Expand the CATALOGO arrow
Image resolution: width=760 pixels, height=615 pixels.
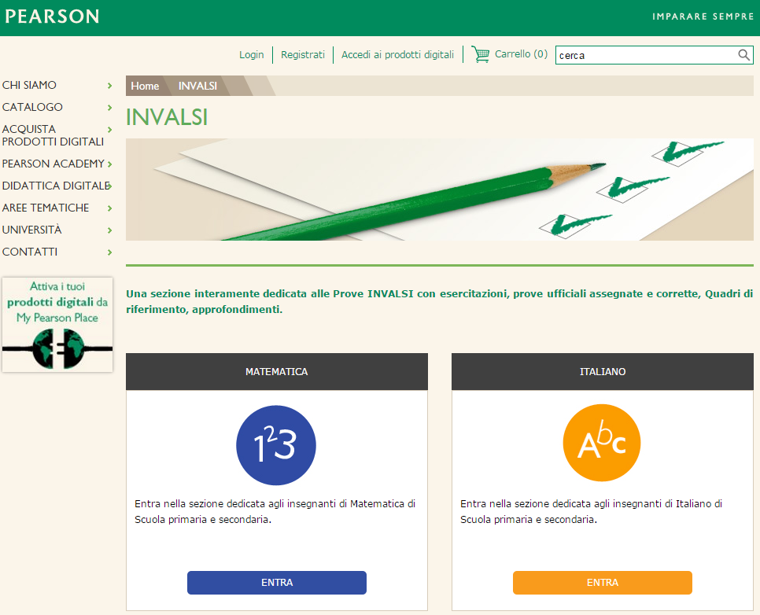(109, 108)
